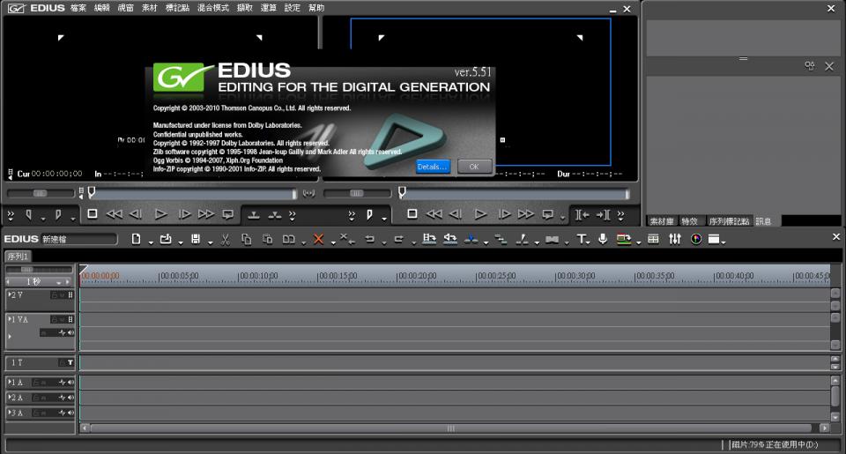Image resolution: width=846 pixels, height=454 pixels.
Task: Toggle loop playback in the Player monitor
Action: [x=228, y=214]
